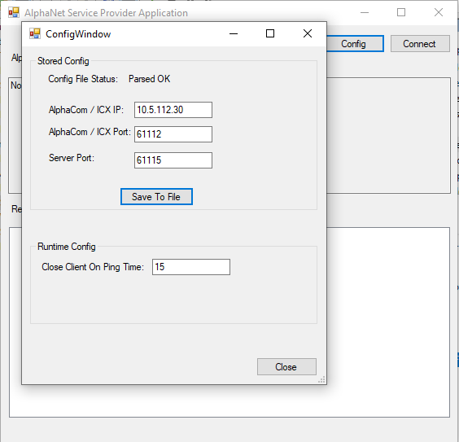
Task: Close the AlphaNet Service Provider Application window
Action: [439, 12]
